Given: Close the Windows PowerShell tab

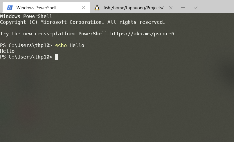Looking at the screenshot, I should (x=83, y=8).
